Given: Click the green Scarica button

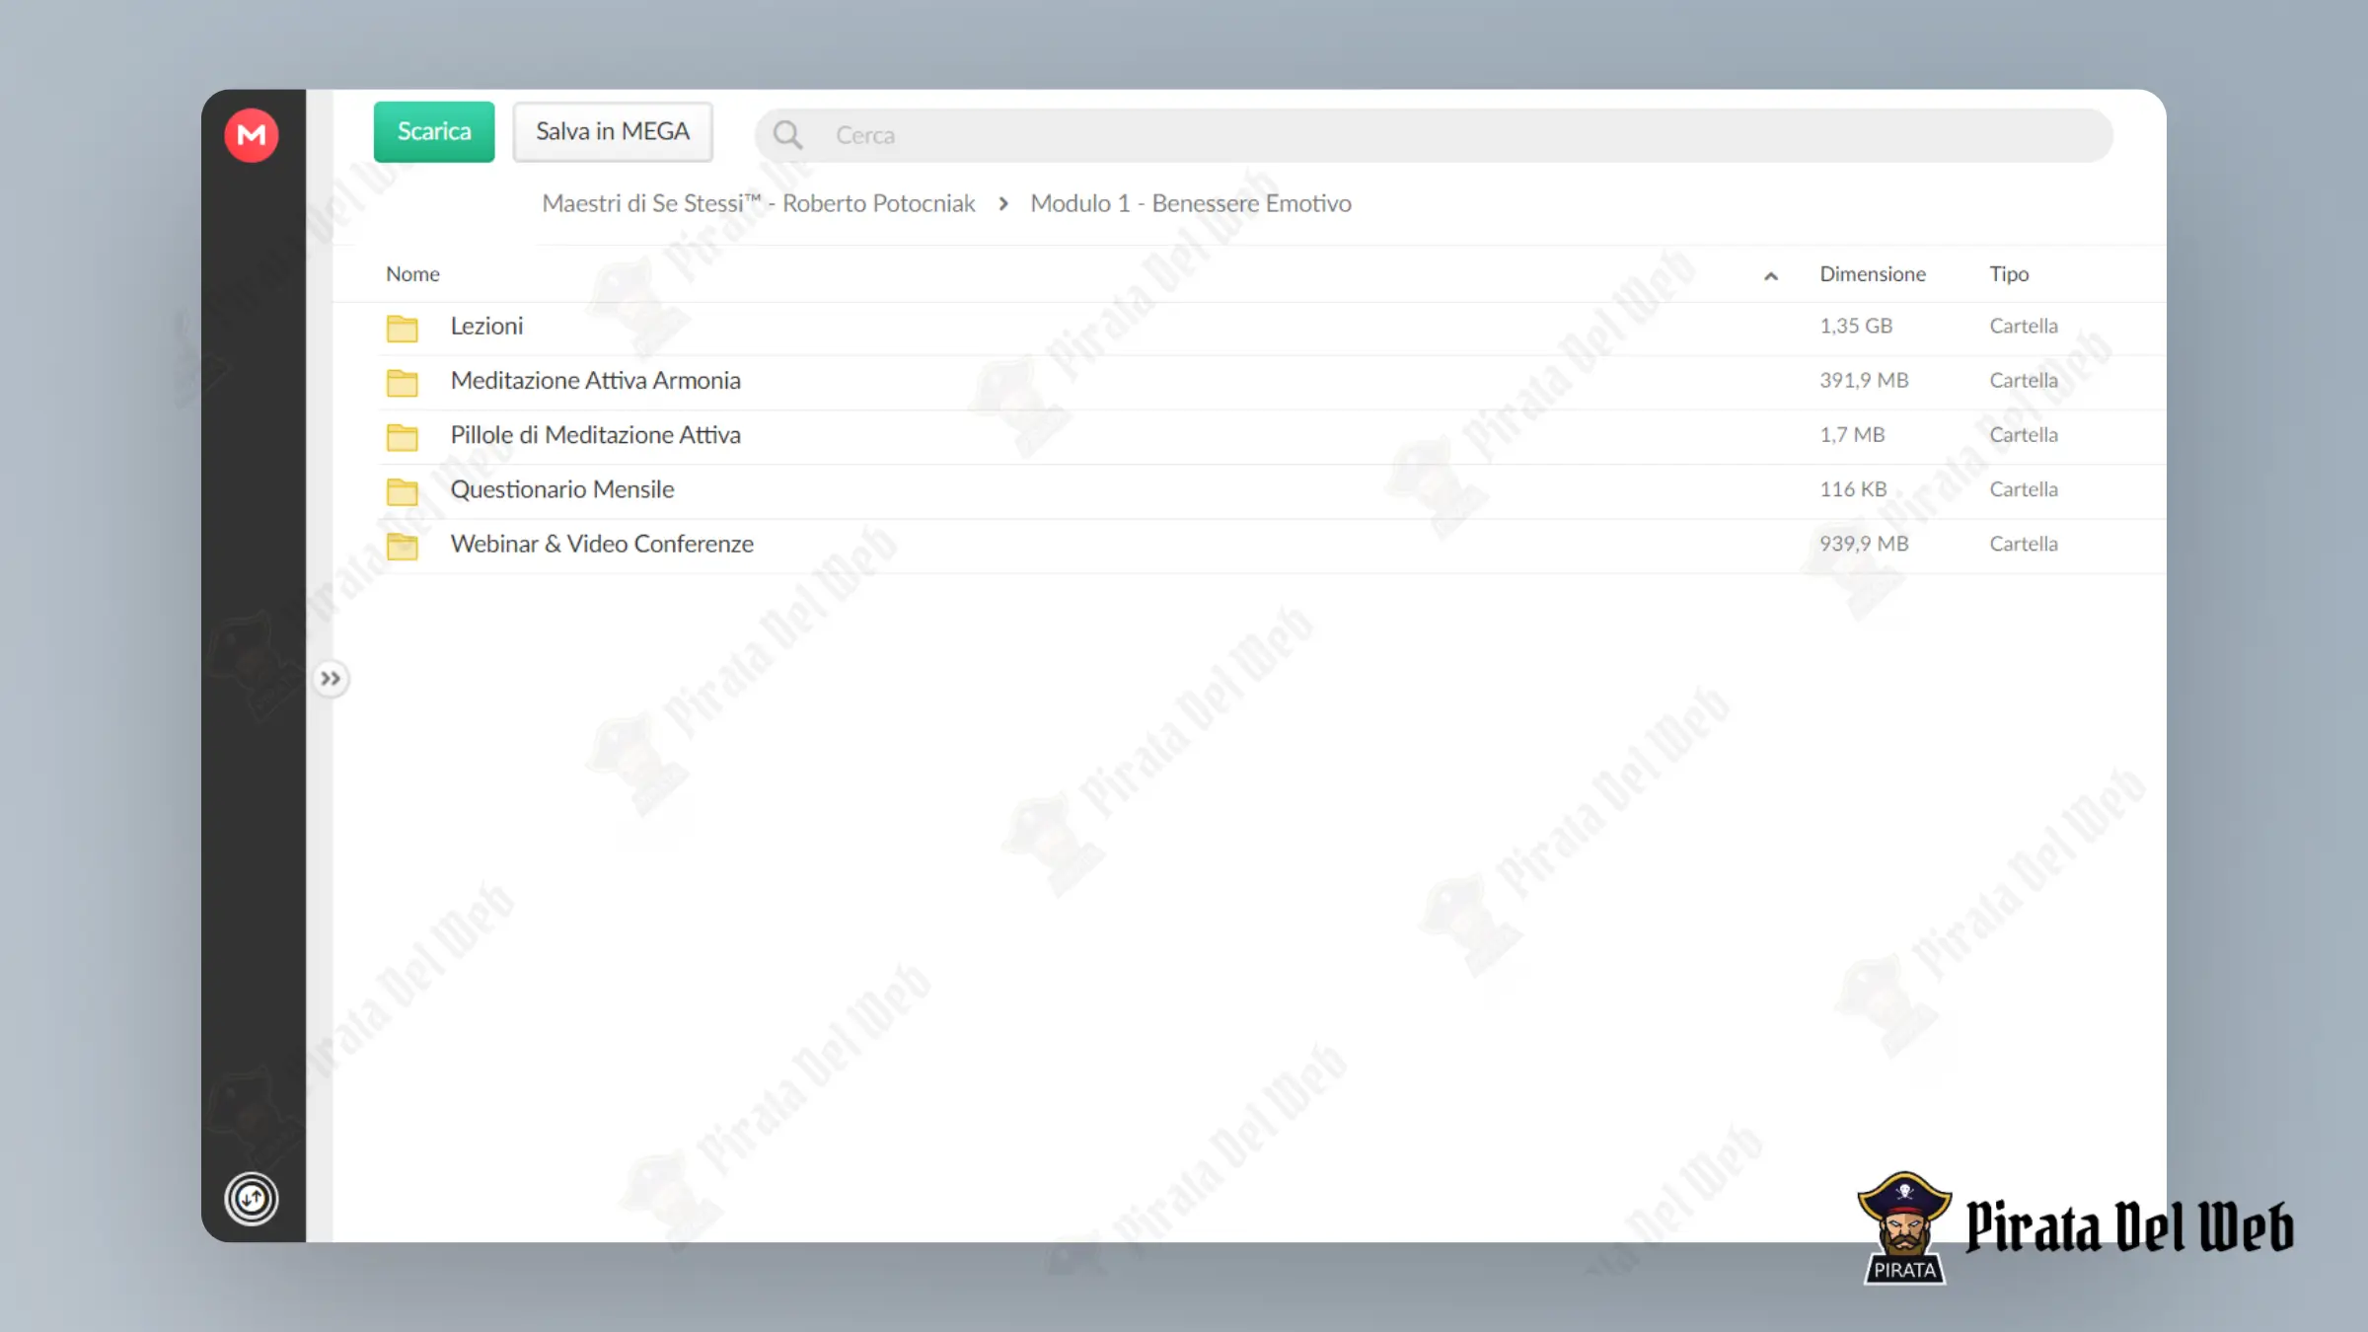Looking at the screenshot, I should pyautogui.click(x=434, y=131).
